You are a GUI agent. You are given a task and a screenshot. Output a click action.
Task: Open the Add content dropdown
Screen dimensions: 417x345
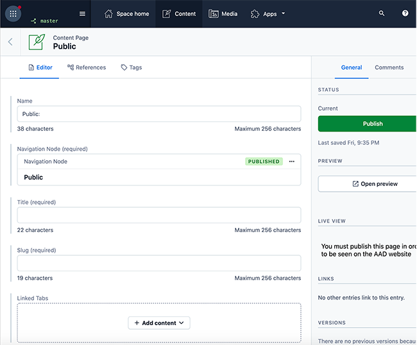[x=159, y=323]
